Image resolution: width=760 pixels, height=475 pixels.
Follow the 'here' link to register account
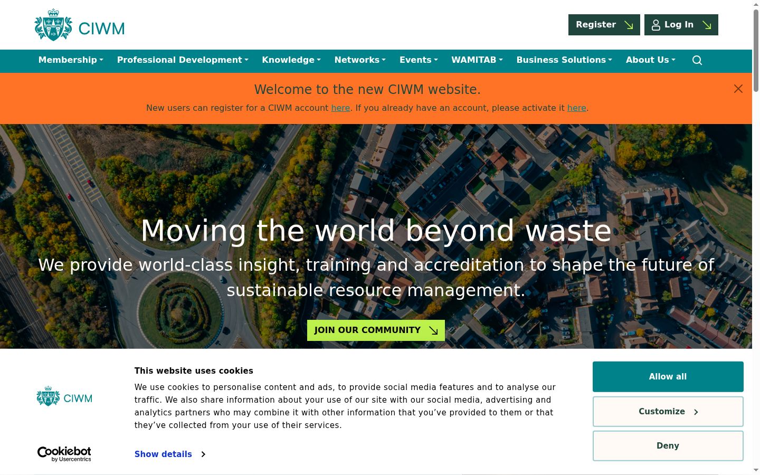click(340, 108)
